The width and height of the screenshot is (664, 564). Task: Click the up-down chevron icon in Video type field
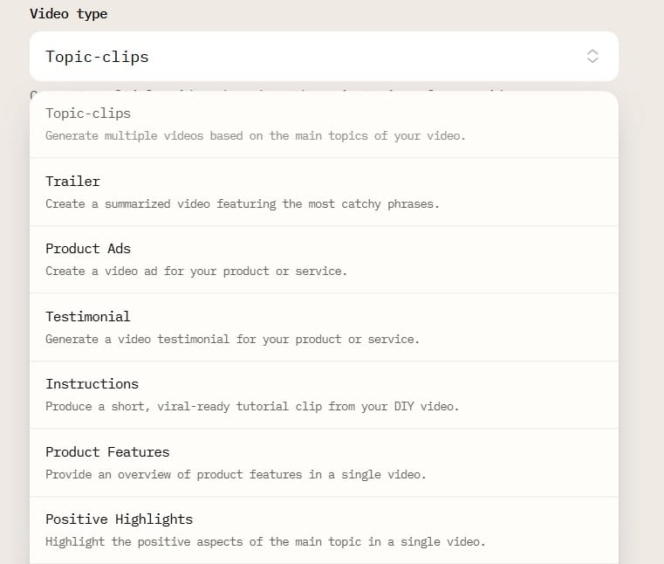(592, 57)
